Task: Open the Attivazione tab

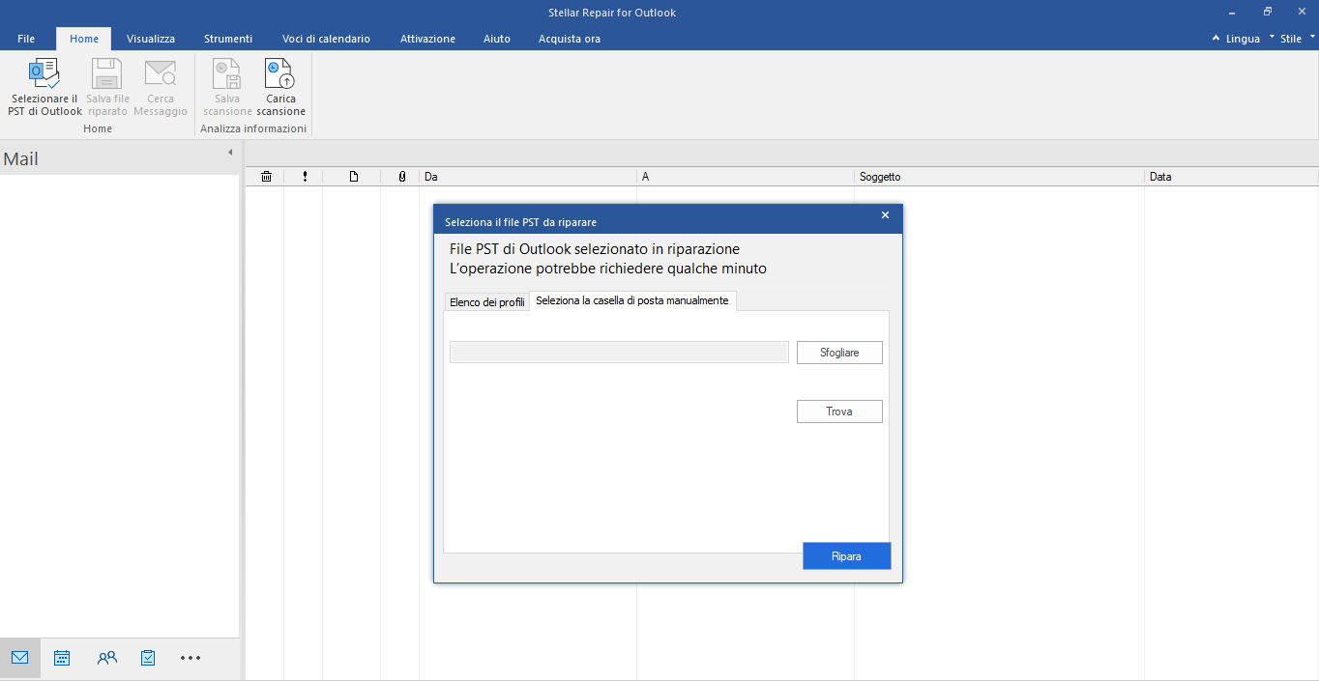Action: tap(427, 39)
